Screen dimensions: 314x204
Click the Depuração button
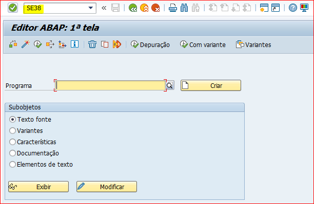click(150, 44)
